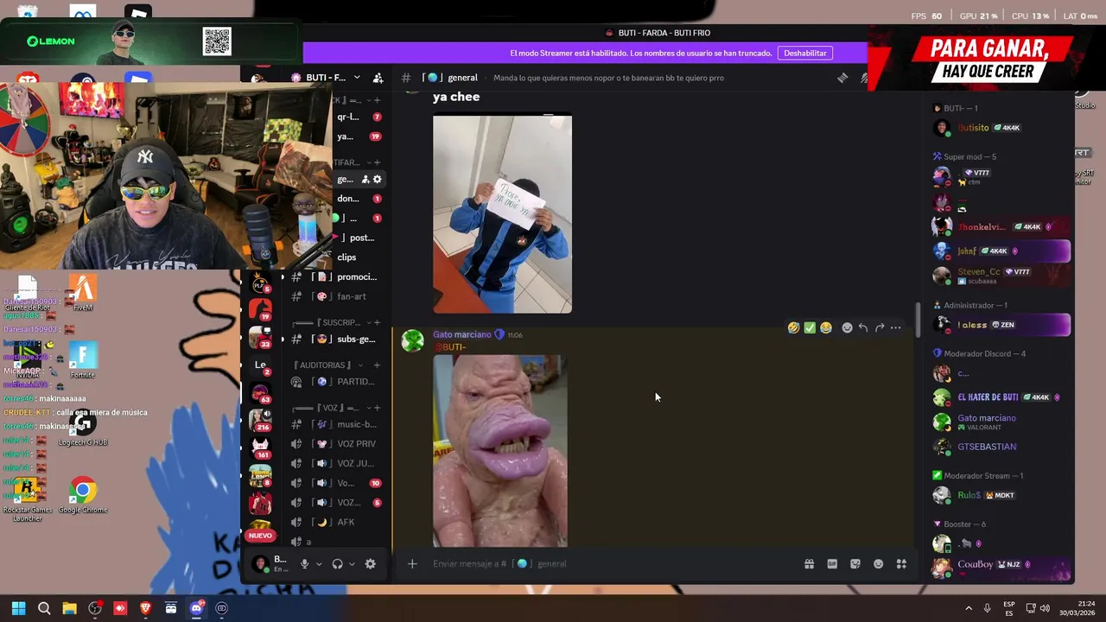
Task: Open Windows Start menu
Action: pos(19,608)
